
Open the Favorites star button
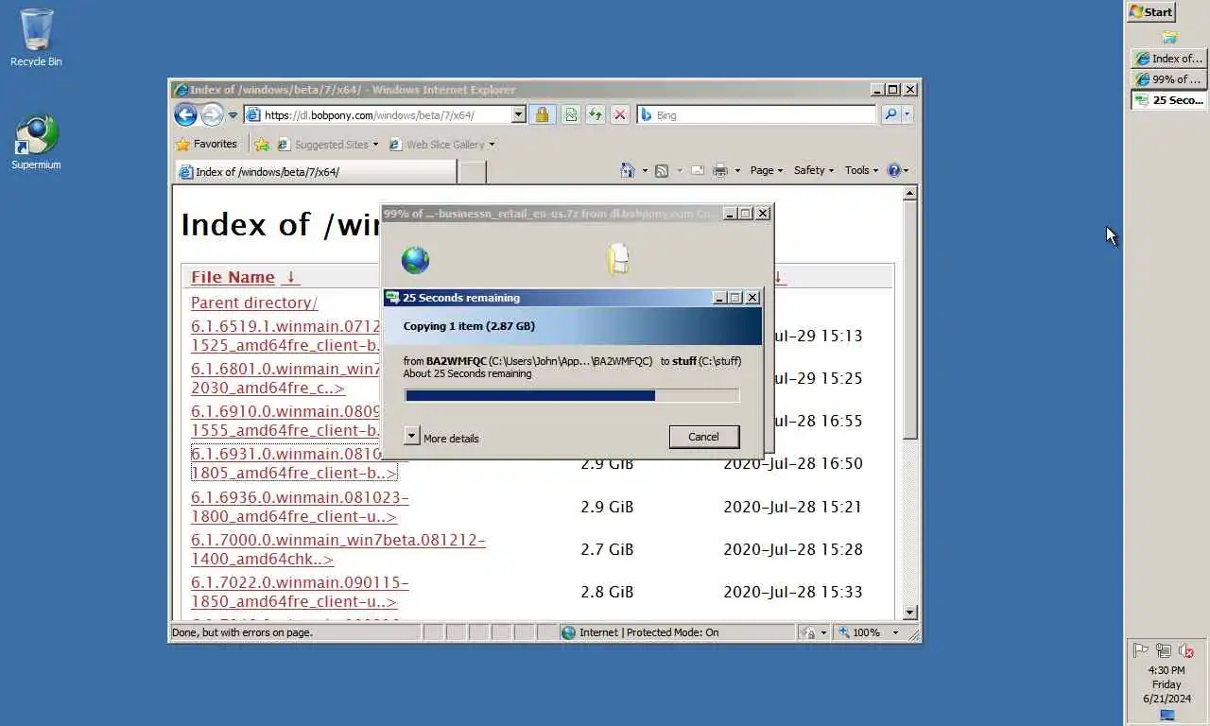[206, 144]
